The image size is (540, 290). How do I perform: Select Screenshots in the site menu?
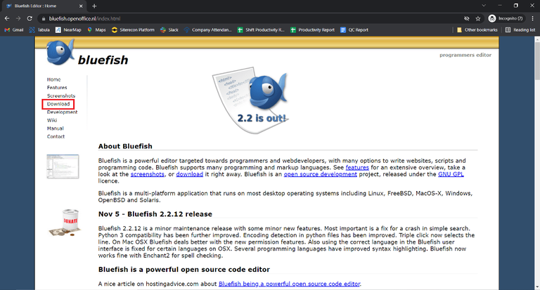[61, 95]
